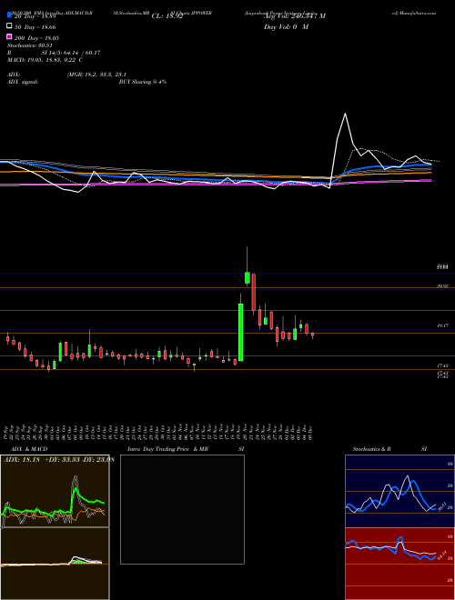Click the 'Day Vol: 0 M' text
This screenshot has height=600, width=455.
tap(287, 27)
